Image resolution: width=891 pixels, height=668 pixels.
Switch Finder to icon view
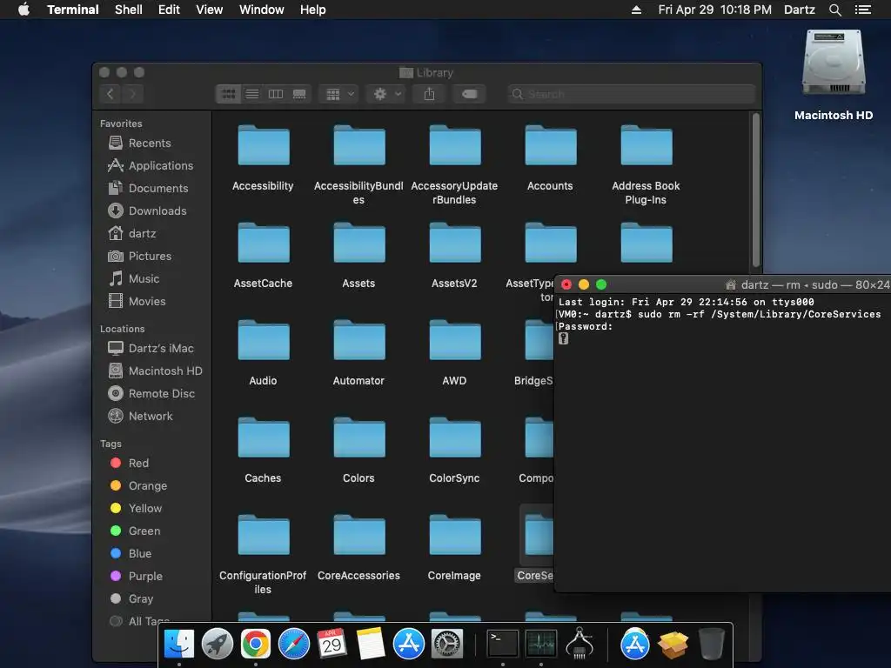tap(229, 94)
